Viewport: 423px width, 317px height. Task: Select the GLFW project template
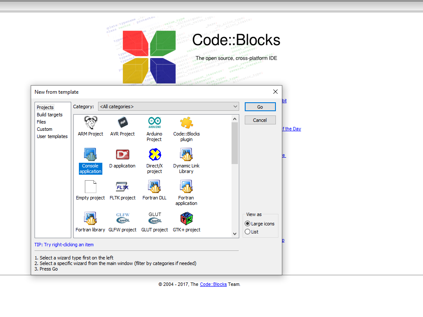pyautogui.click(x=122, y=222)
